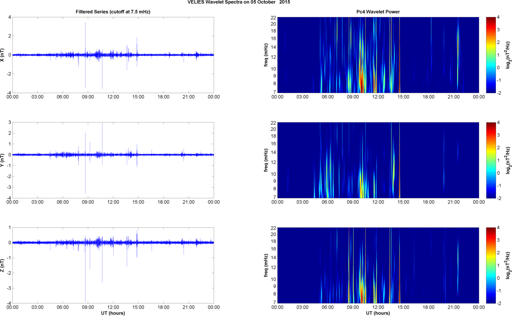Click the top wavelet plot colorbar

coord(491,55)
